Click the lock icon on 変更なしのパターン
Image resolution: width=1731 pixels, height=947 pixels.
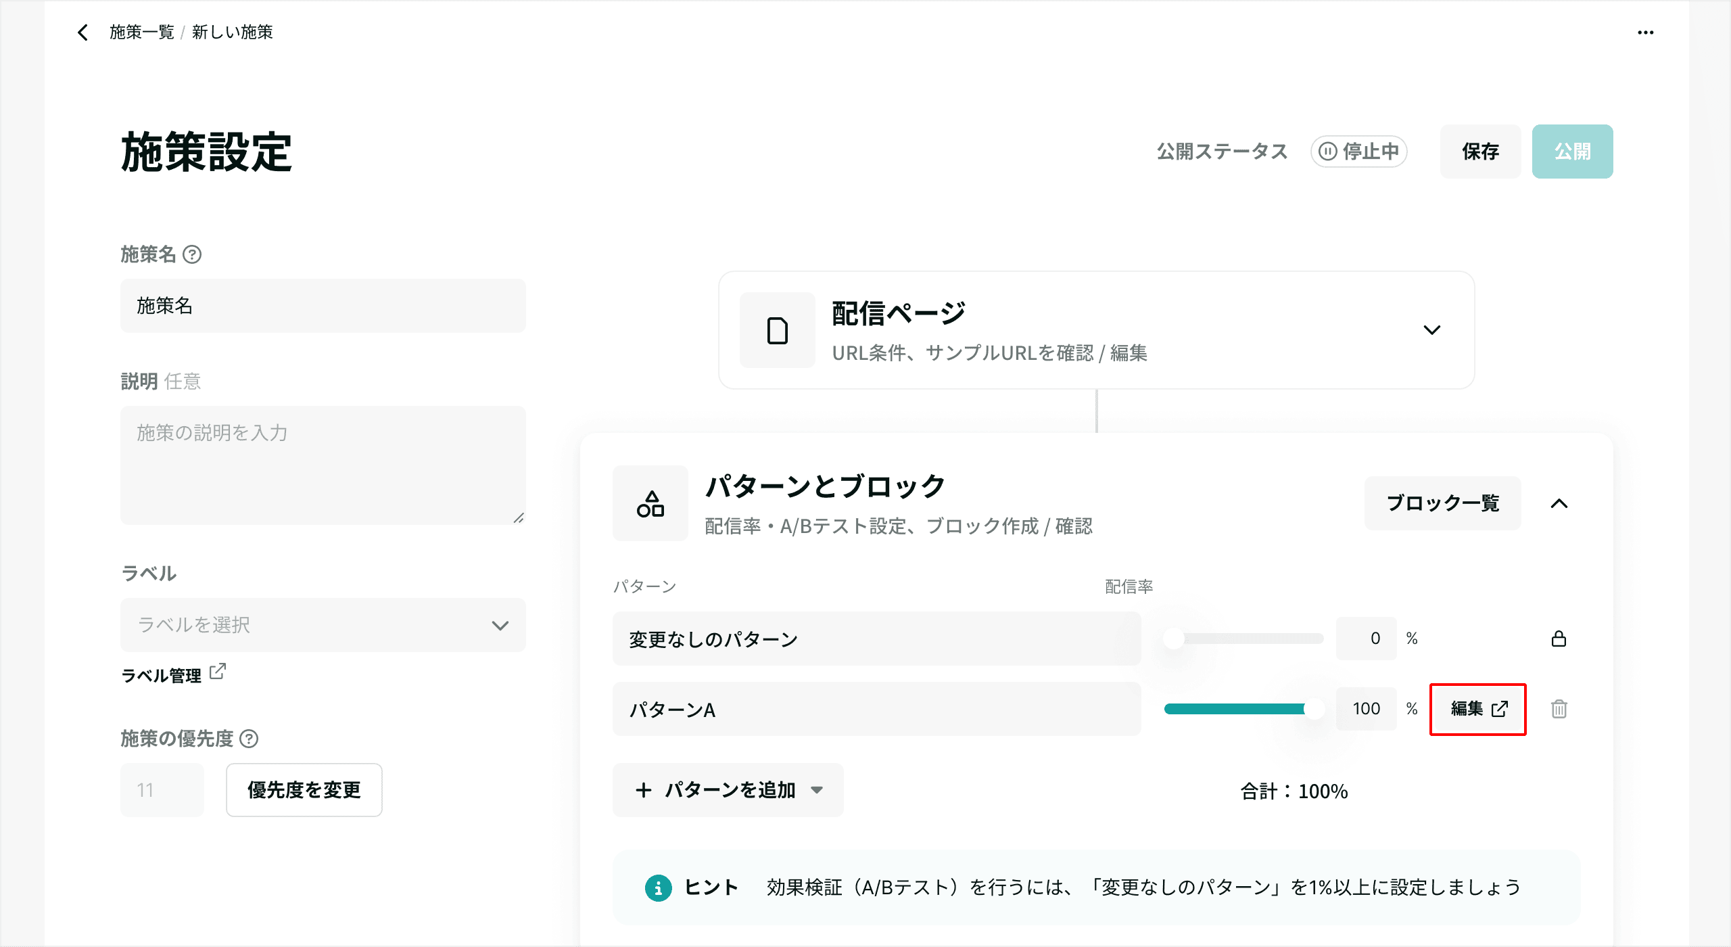1559,639
